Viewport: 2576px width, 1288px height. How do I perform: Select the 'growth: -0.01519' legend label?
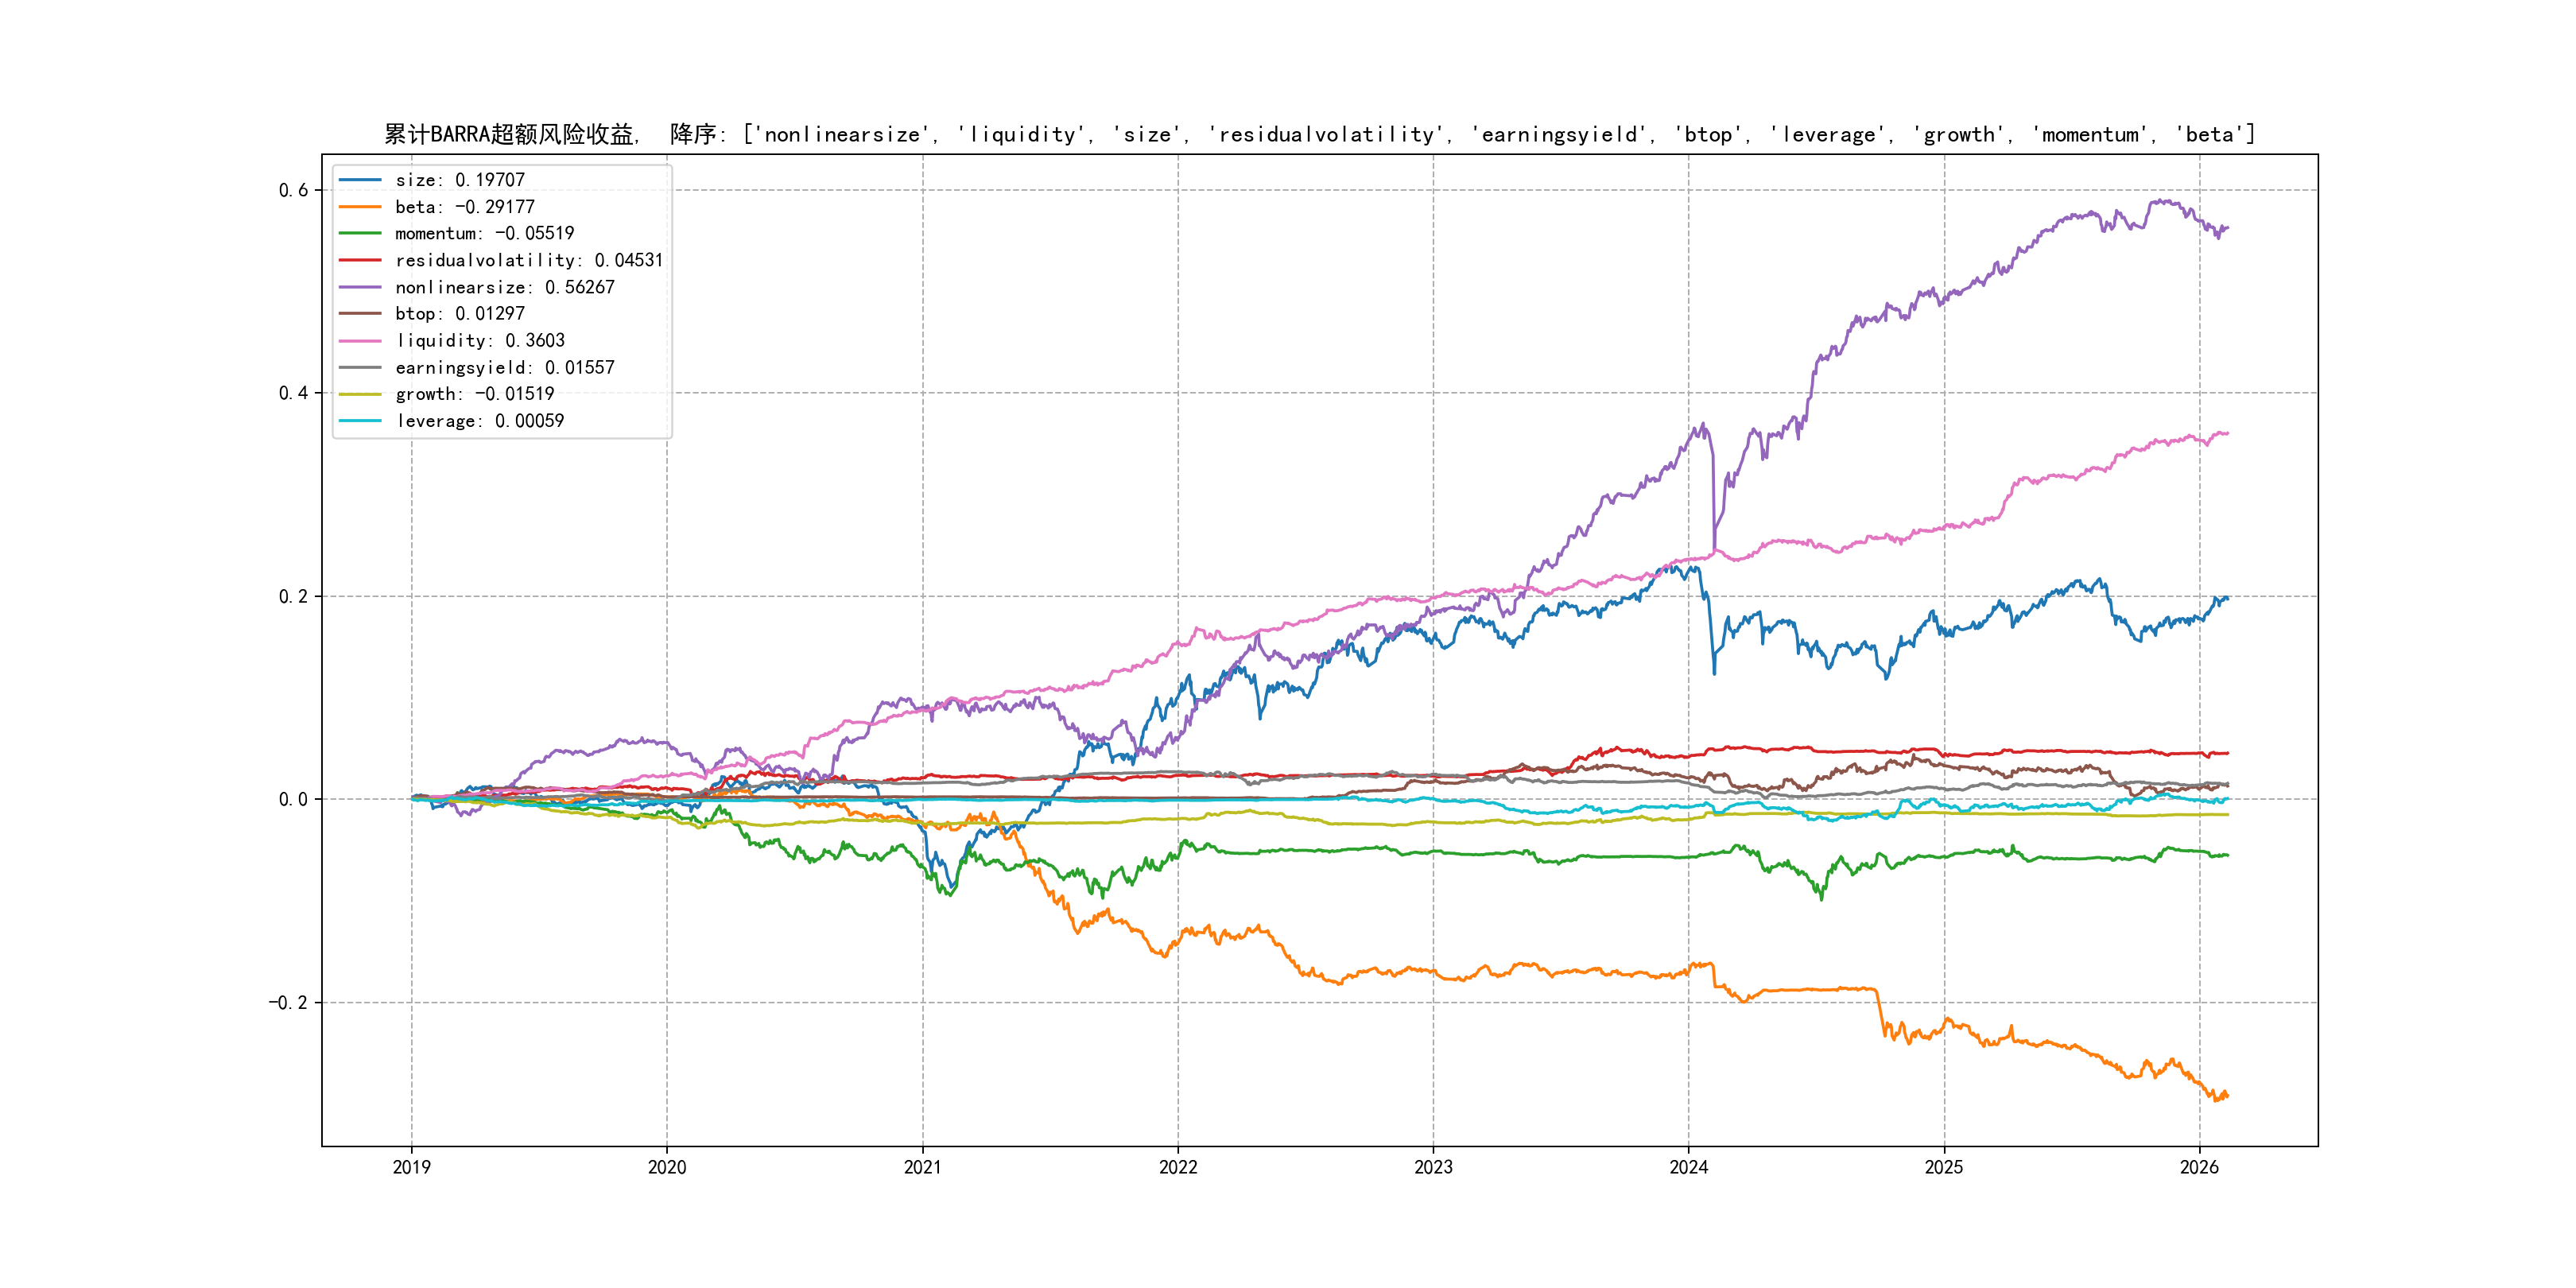(474, 394)
